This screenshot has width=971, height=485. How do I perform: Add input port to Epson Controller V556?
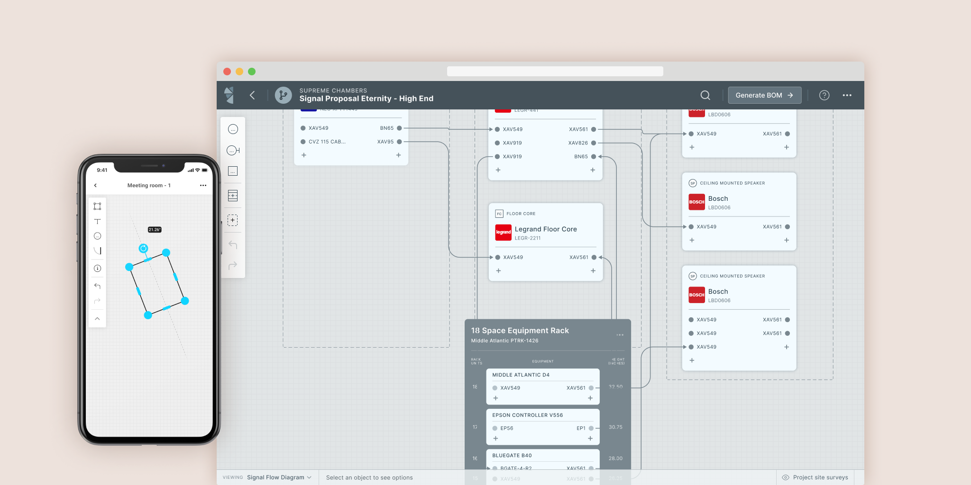[495, 439]
